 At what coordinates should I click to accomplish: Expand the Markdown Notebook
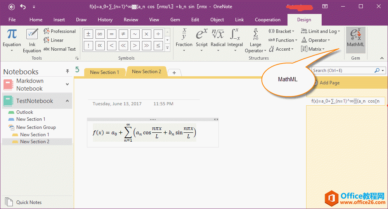point(67,84)
